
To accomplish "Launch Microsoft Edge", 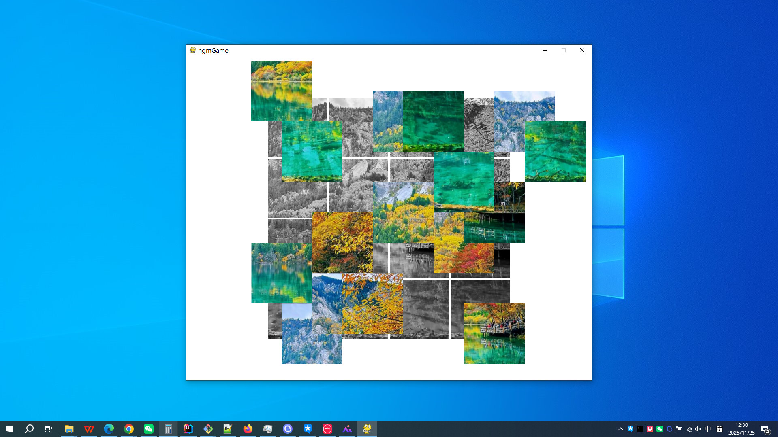I will pyautogui.click(x=109, y=429).
